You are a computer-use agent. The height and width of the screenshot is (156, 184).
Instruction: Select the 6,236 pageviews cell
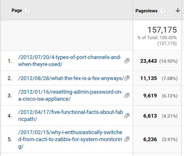(157, 139)
